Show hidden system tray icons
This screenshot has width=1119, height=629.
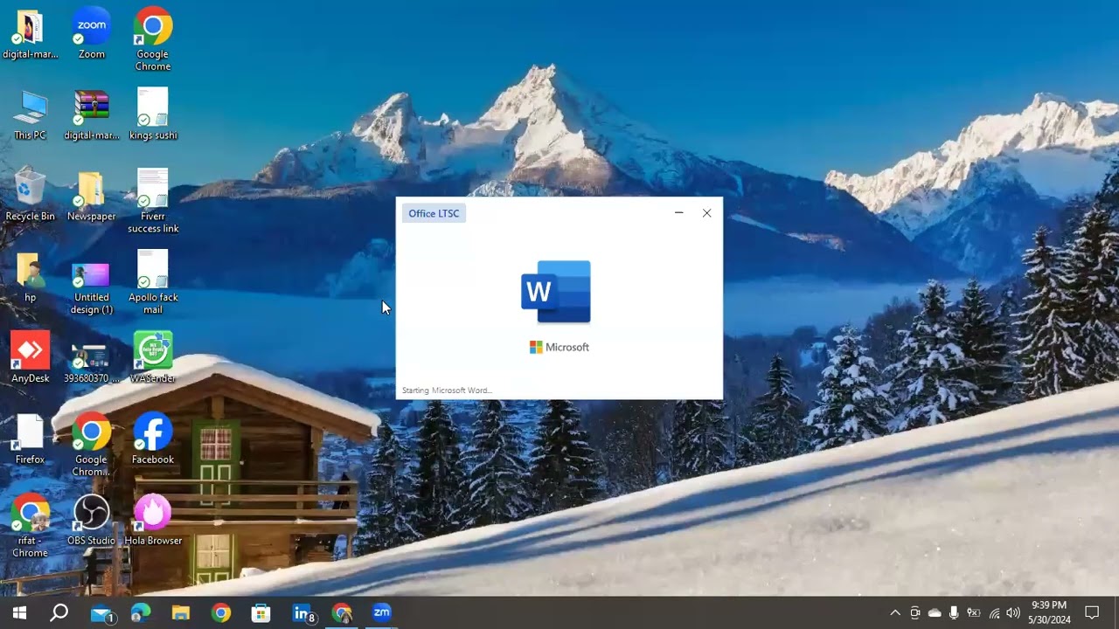click(895, 613)
